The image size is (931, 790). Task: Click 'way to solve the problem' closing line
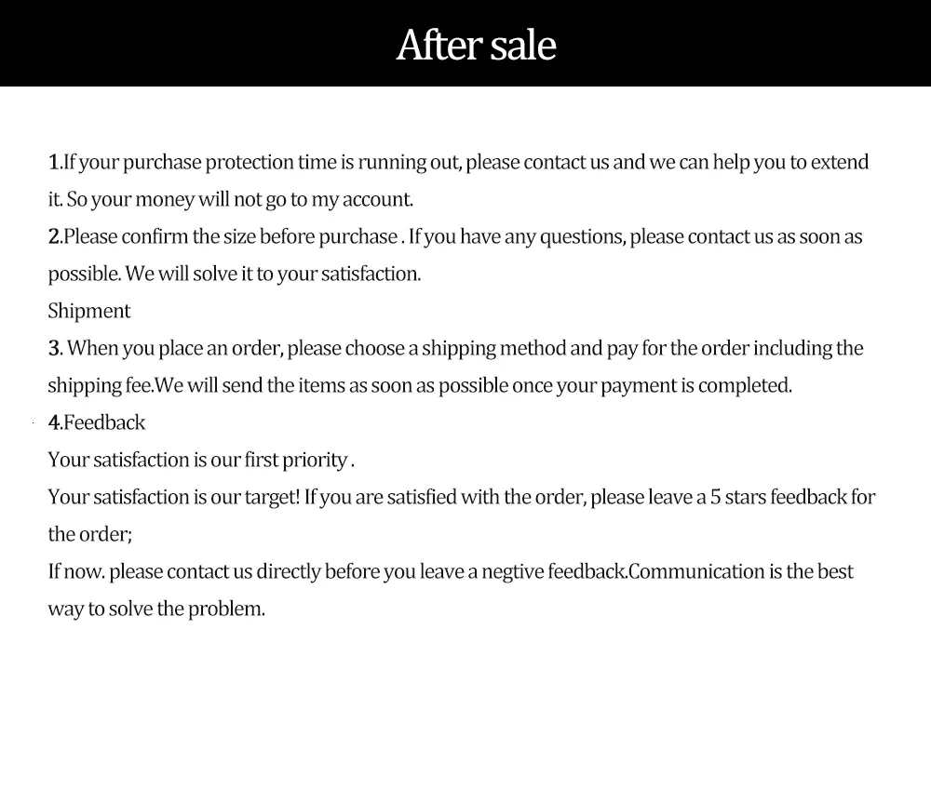coord(156,609)
